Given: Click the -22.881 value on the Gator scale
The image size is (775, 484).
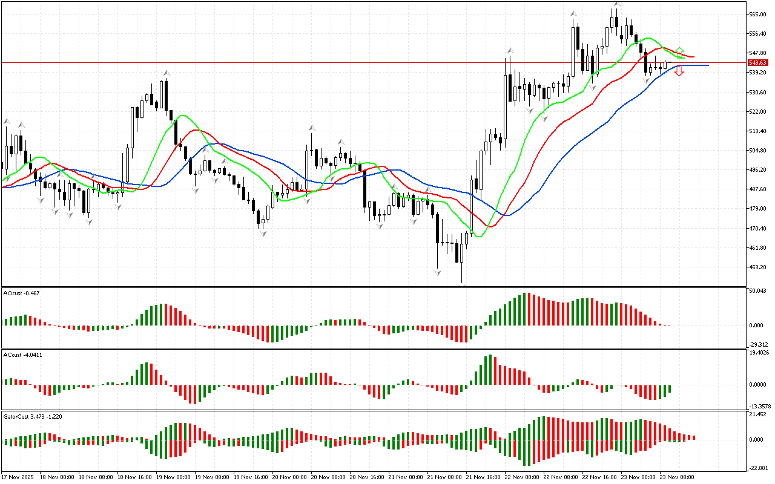Looking at the screenshot, I should [x=759, y=468].
